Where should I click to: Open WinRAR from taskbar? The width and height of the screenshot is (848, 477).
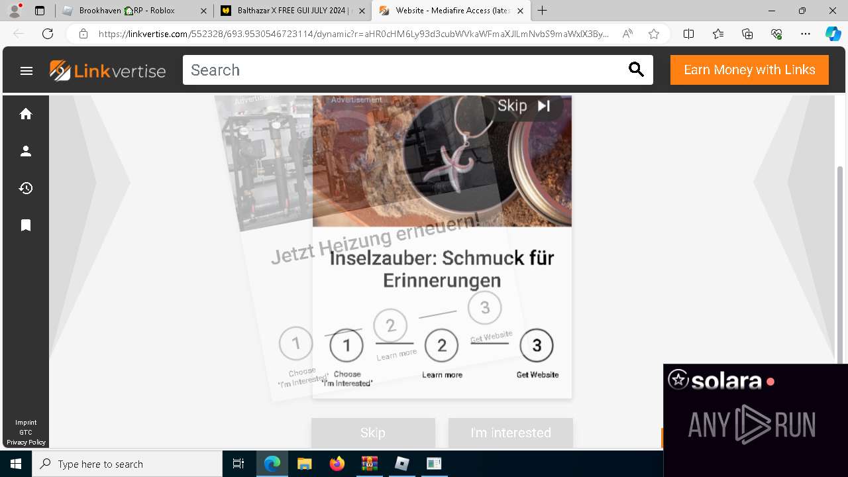[369, 464]
